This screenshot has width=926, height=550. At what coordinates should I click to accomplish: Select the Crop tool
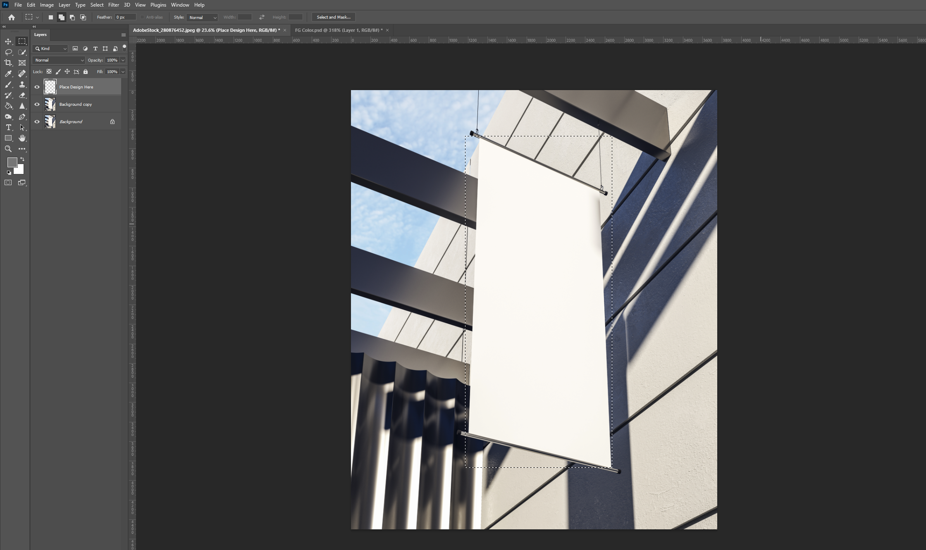click(x=8, y=63)
